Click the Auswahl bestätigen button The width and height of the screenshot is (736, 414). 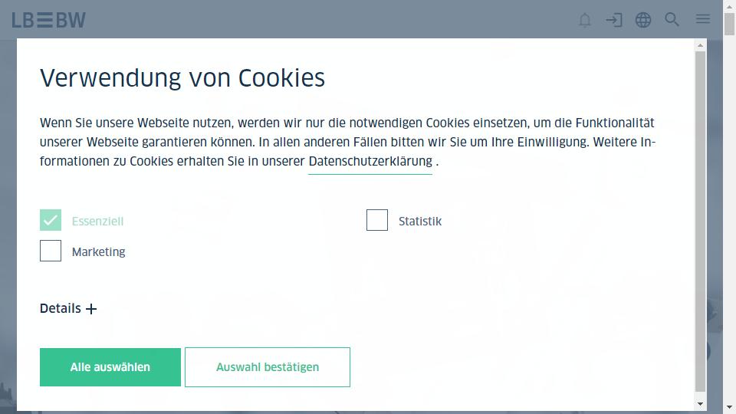[x=268, y=367]
